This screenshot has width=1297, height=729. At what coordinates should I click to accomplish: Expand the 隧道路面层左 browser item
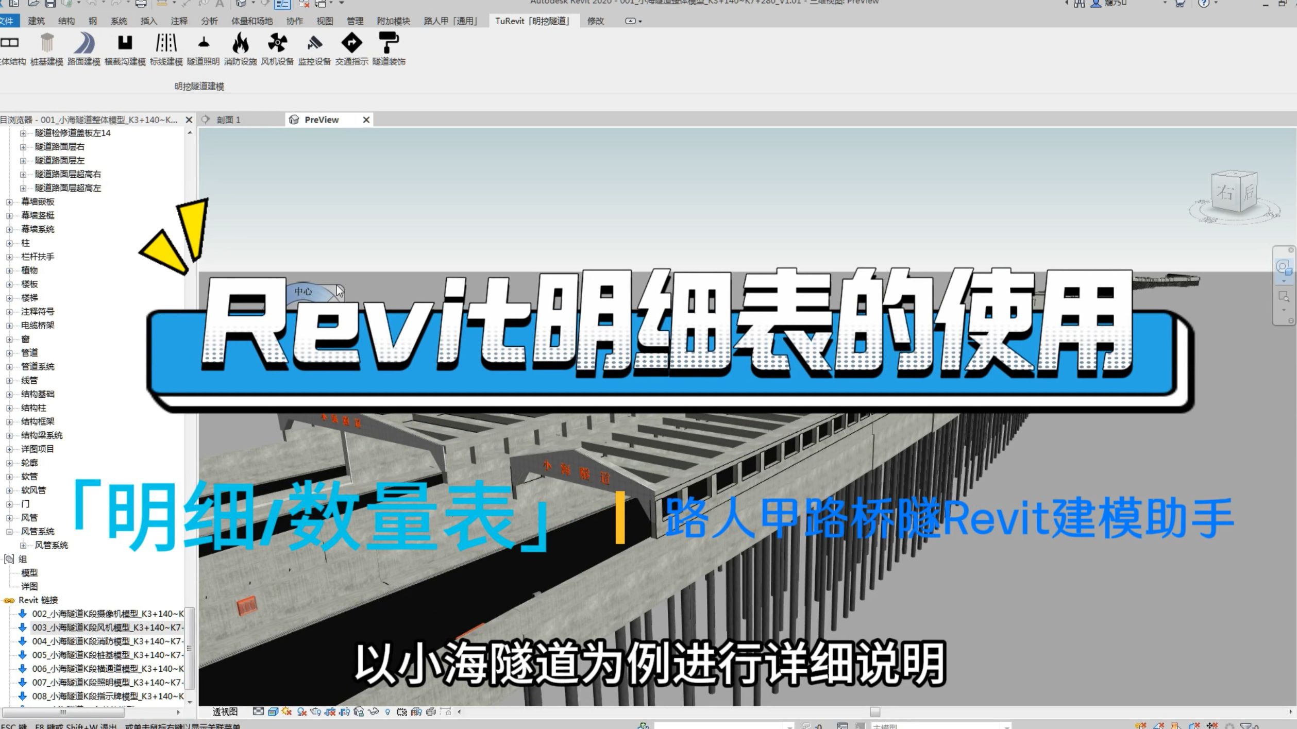(x=23, y=160)
